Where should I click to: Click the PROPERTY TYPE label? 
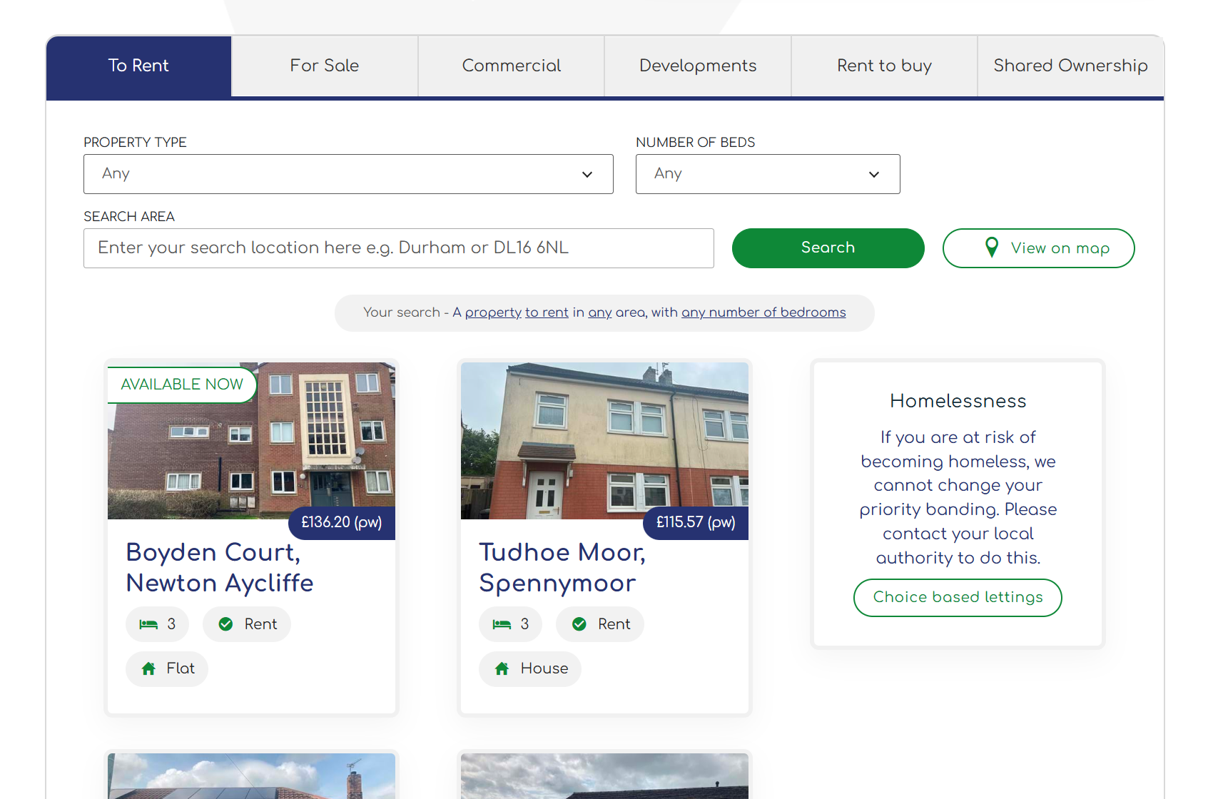pos(135,142)
